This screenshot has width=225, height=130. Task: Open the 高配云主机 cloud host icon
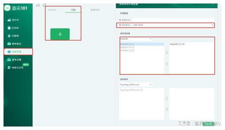click(x=9, y=67)
